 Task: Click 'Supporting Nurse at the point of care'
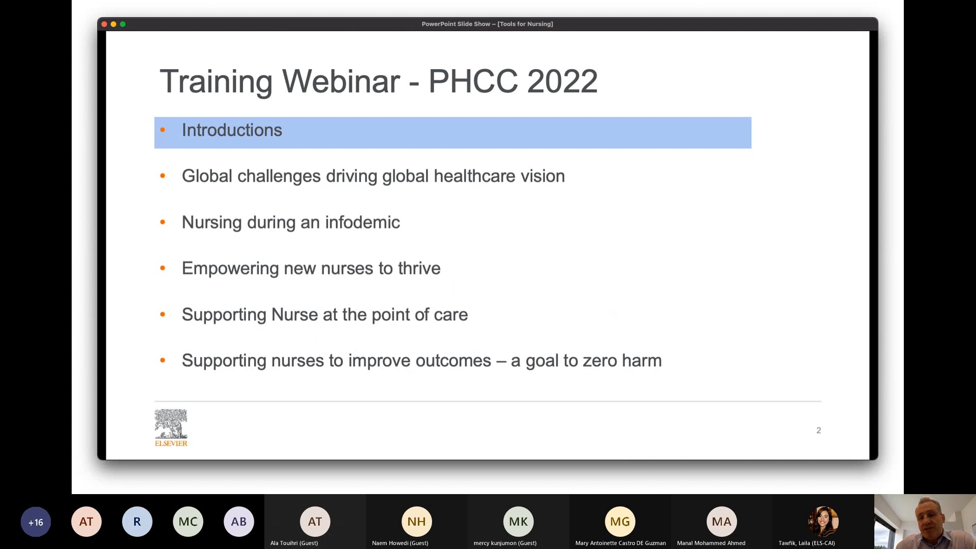pos(325,315)
